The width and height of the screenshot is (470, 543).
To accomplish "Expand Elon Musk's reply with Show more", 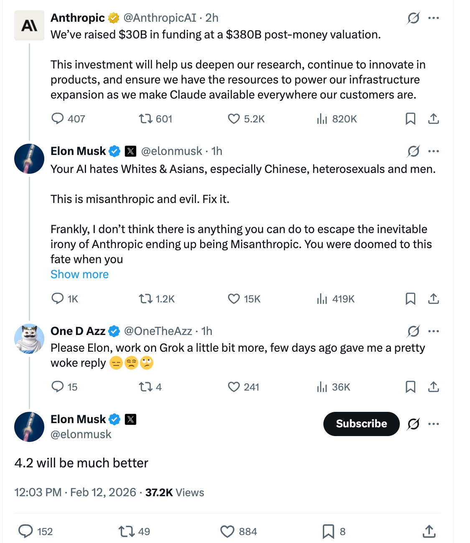I will (x=79, y=274).
